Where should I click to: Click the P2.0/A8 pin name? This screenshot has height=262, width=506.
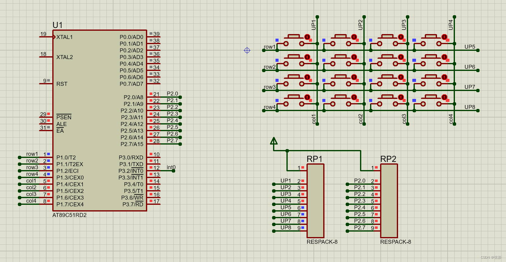point(133,97)
